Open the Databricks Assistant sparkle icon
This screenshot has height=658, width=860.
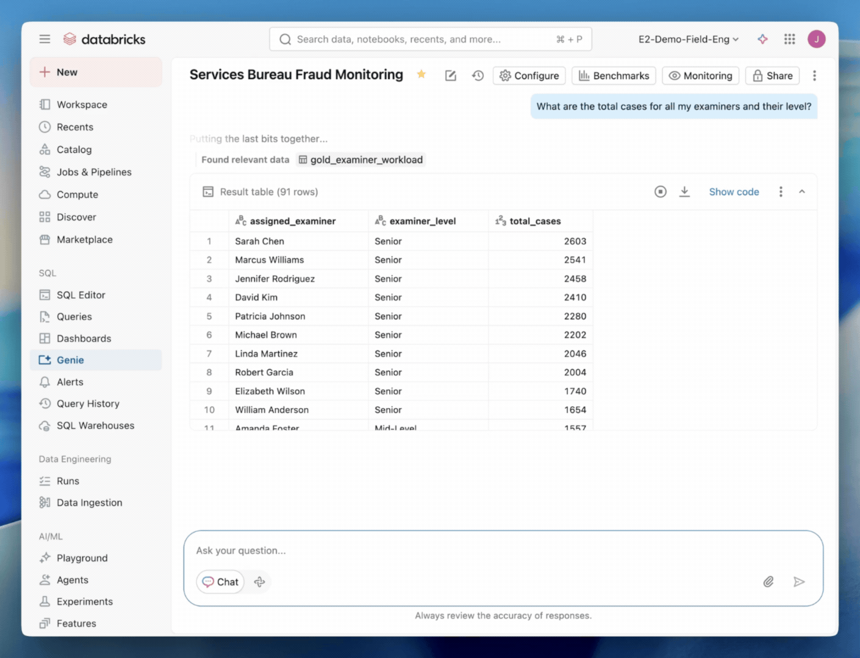click(762, 38)
